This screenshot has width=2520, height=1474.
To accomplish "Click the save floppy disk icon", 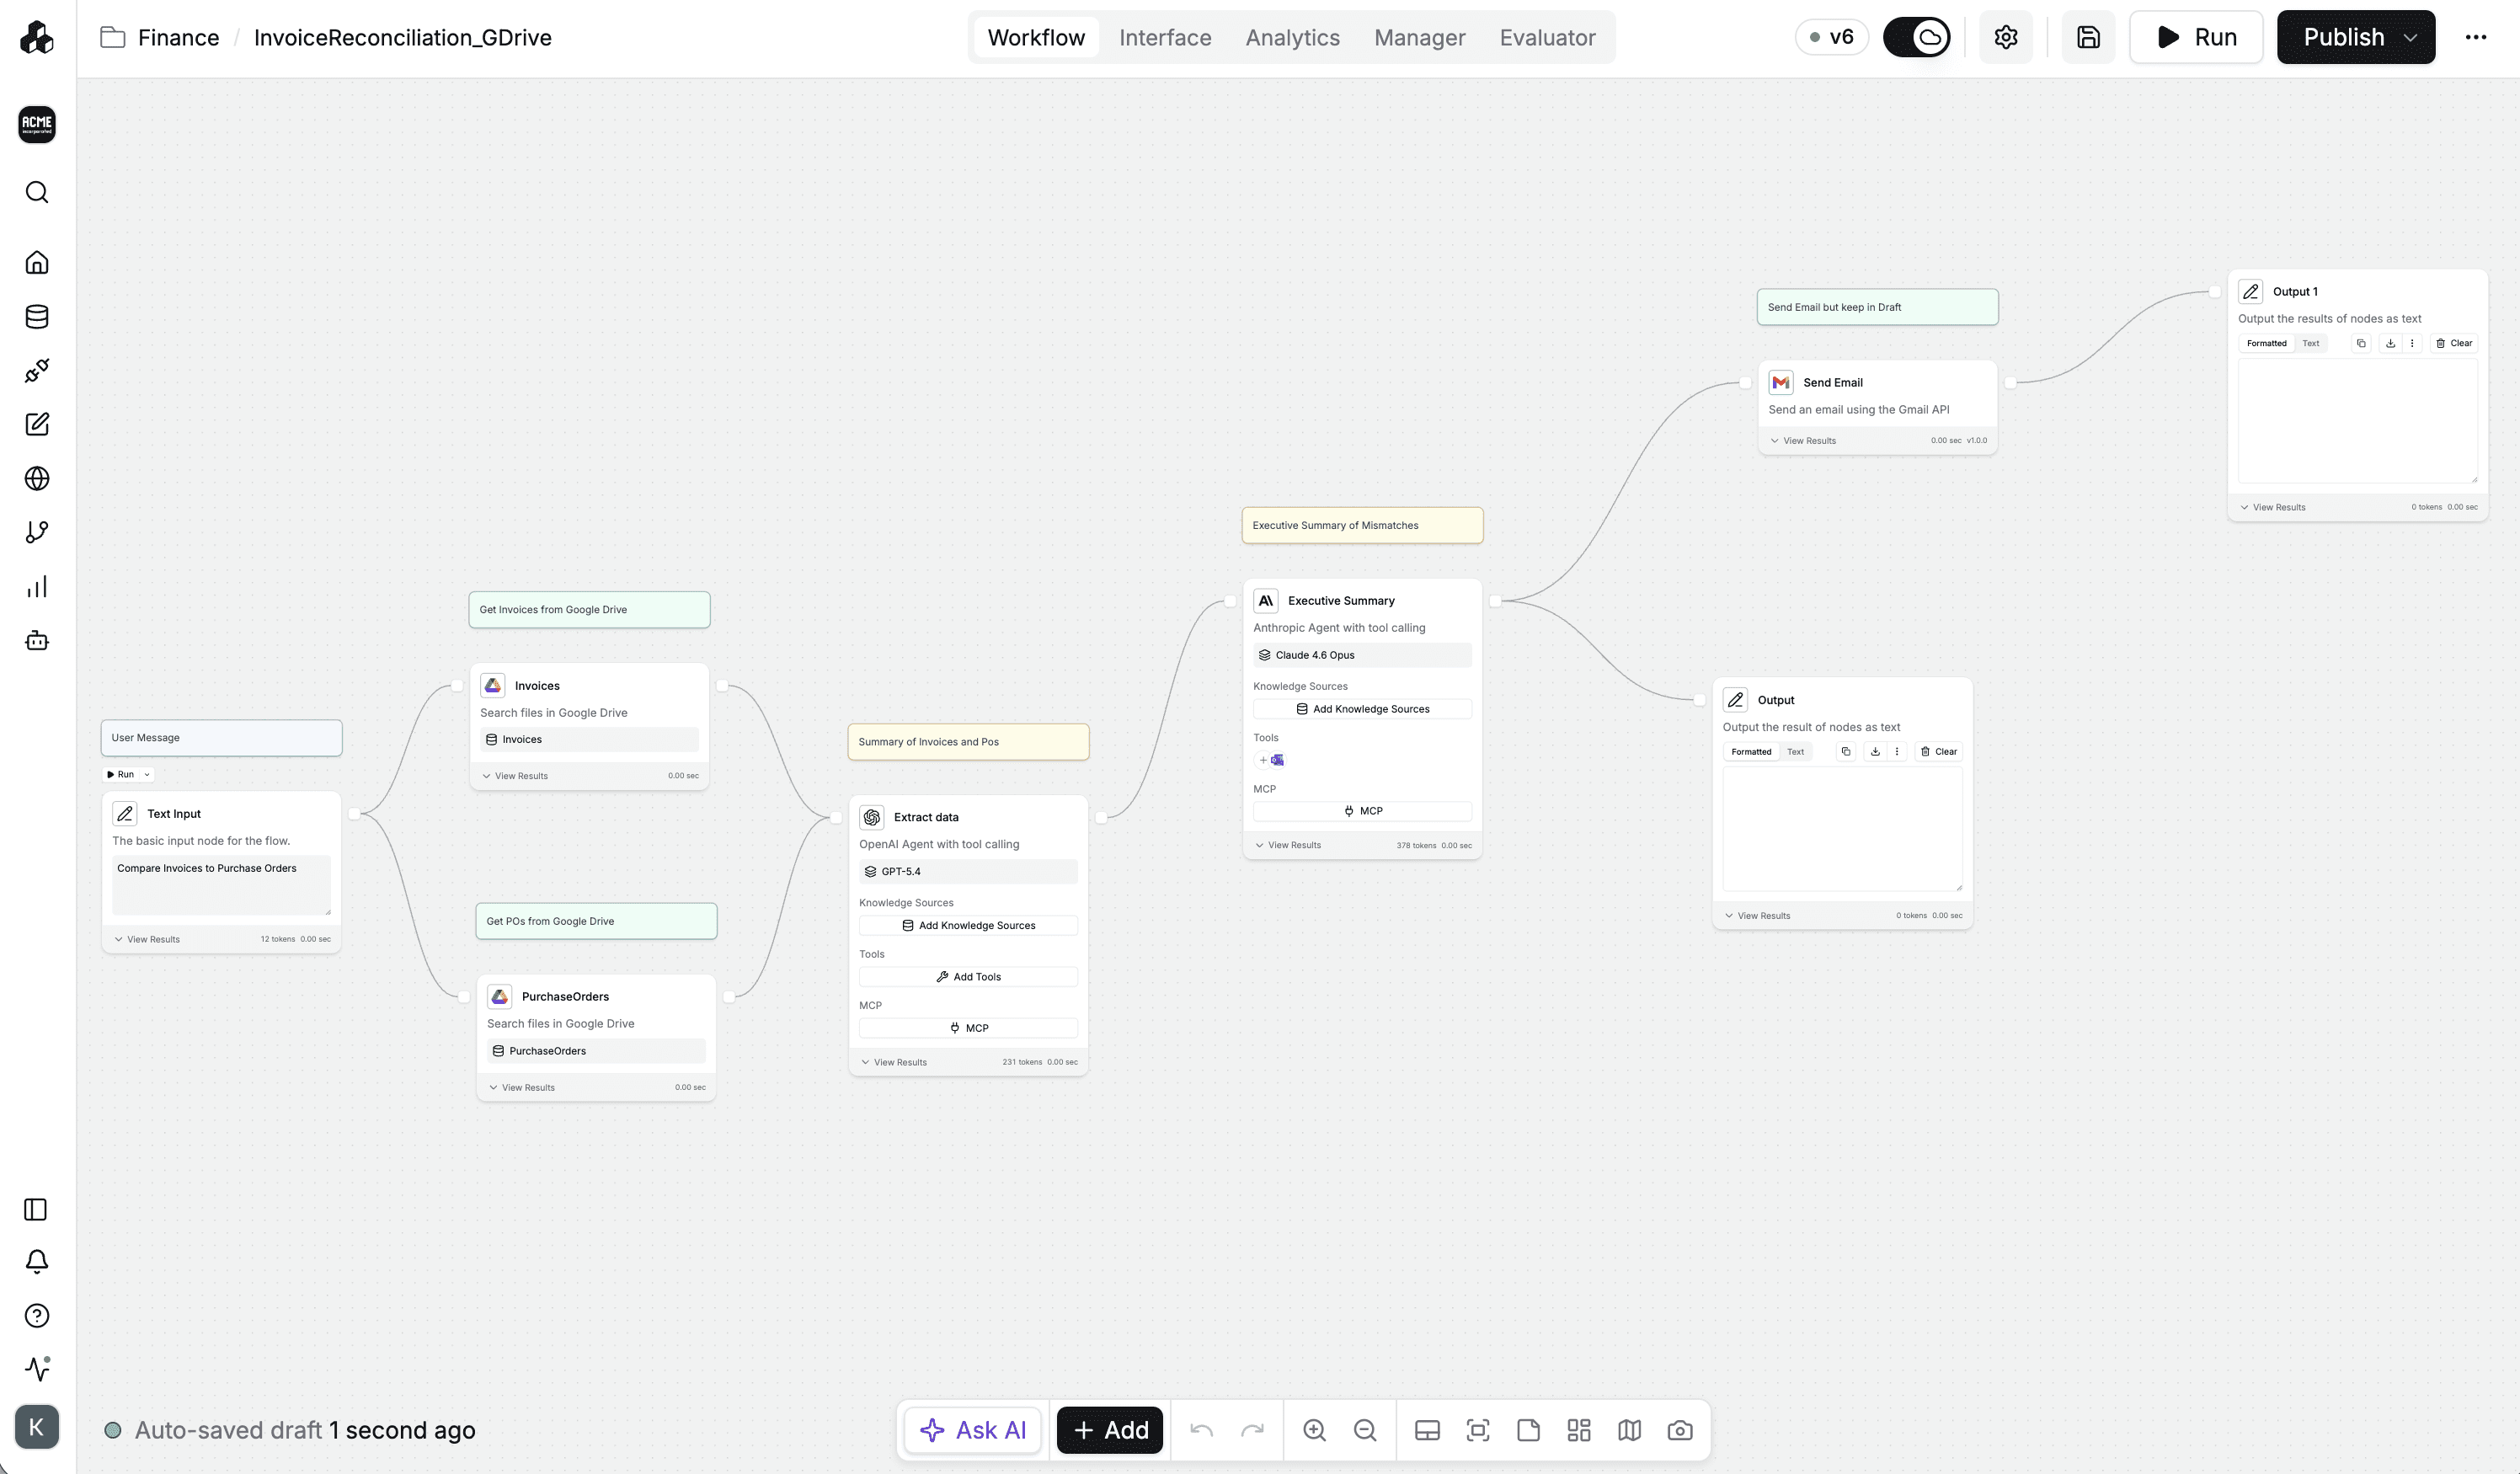I will click(x=2088, y=37).
